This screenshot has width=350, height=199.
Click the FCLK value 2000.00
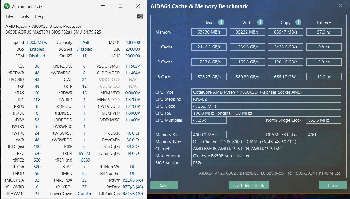tap(133, 49)
